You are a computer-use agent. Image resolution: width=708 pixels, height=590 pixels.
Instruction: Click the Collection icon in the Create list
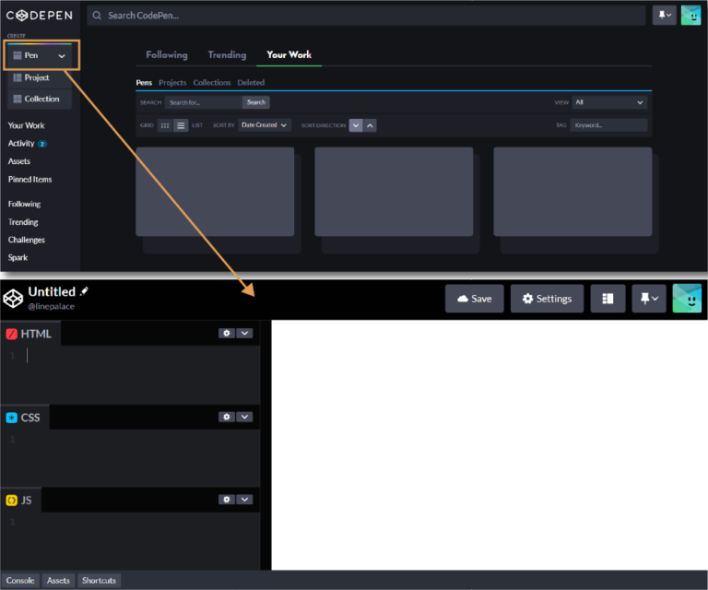[x=18, y=99]
